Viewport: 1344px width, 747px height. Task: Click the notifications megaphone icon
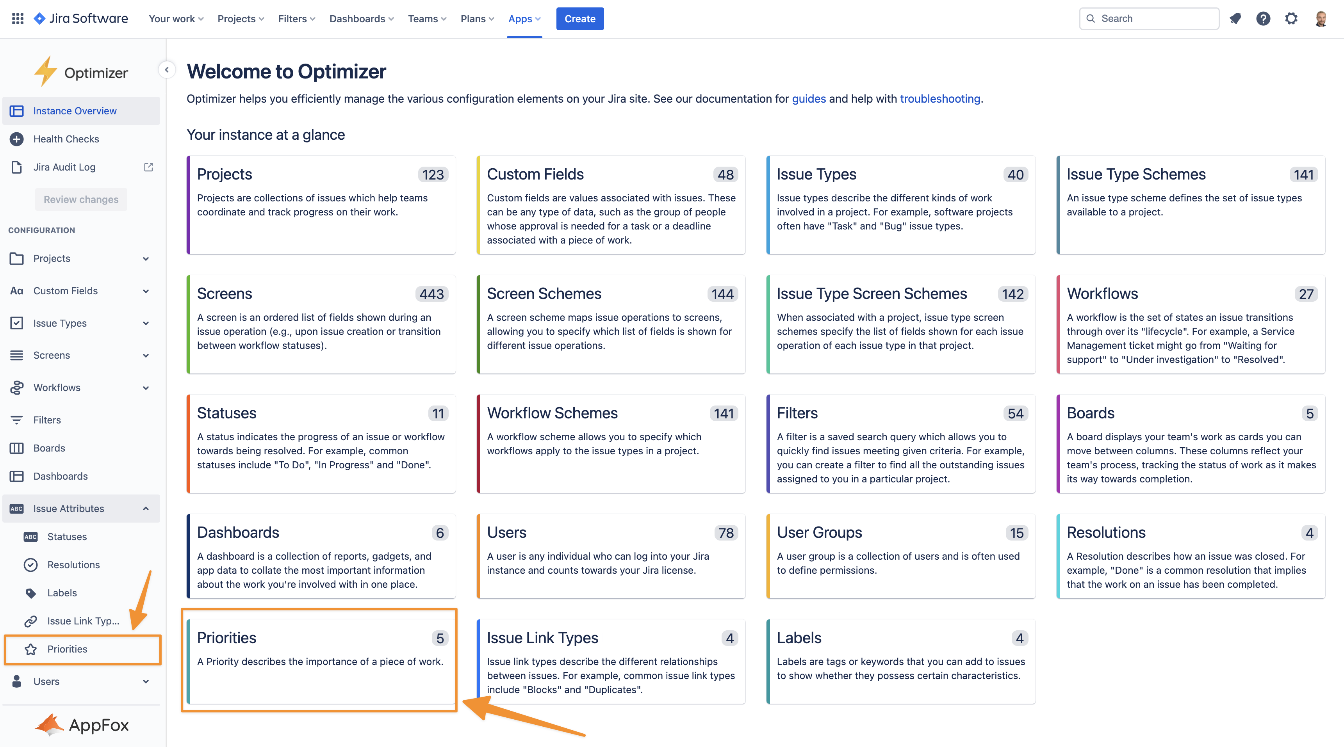(x=1235, y=19)
